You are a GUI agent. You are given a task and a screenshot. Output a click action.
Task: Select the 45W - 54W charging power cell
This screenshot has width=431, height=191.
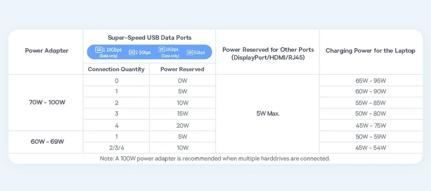371,148
